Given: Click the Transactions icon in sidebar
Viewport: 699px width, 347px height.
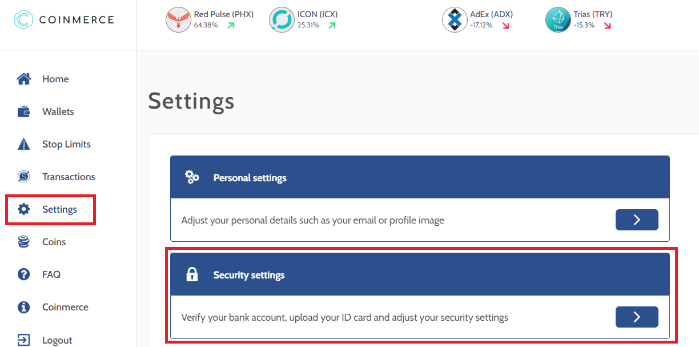Looking at the screenshot, I should [x=23, y=177].
